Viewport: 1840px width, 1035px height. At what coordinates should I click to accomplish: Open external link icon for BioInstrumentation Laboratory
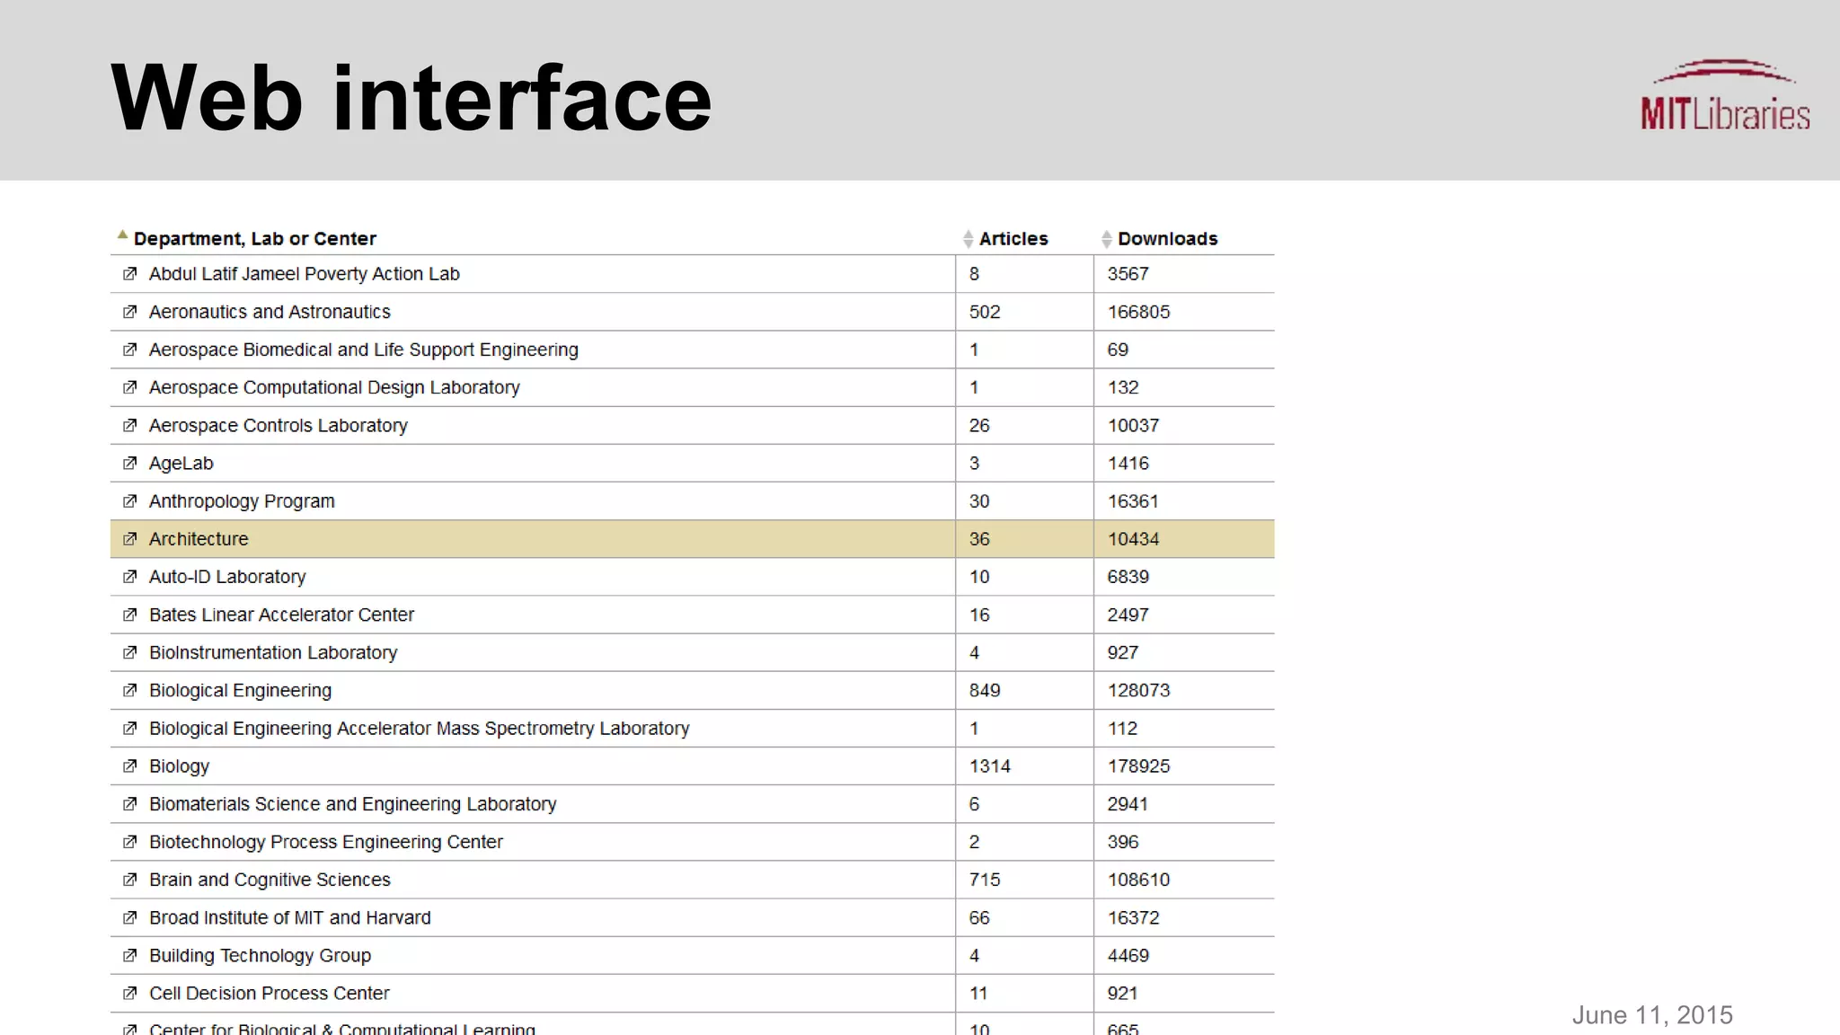tap(130, 652)
